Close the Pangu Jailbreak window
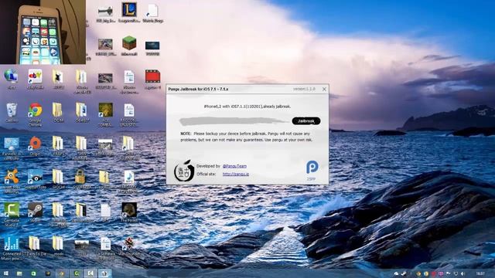 coord(324,90)
